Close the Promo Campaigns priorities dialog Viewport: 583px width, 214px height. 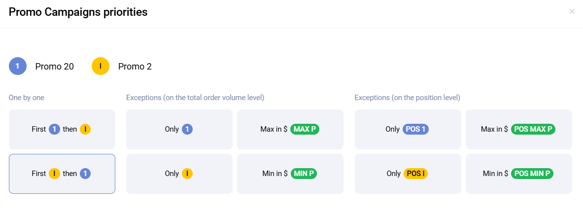pos(572,11)
